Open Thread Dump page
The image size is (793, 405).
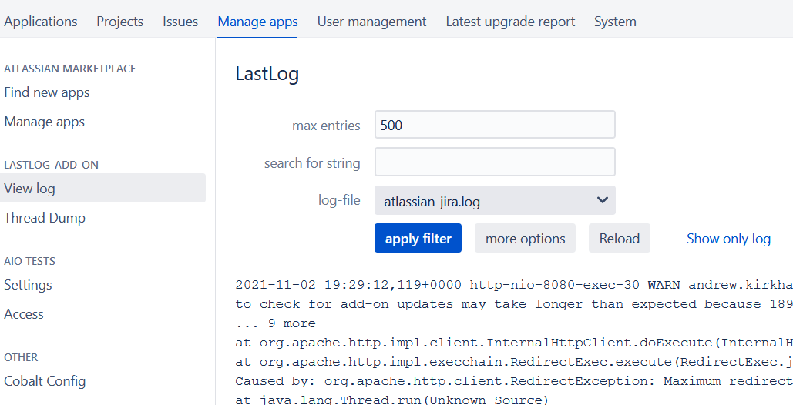(45, 218)
